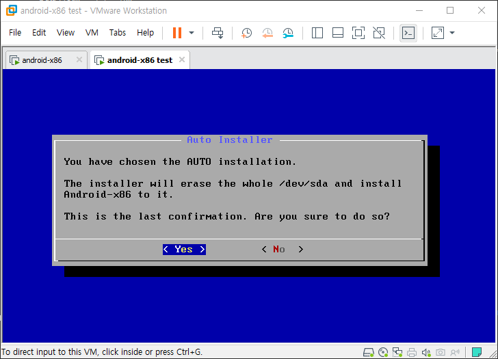Toggle the console view button
The width and height of the screenshot is (498, 359).
pyautogui.click(x=408, y=33)
